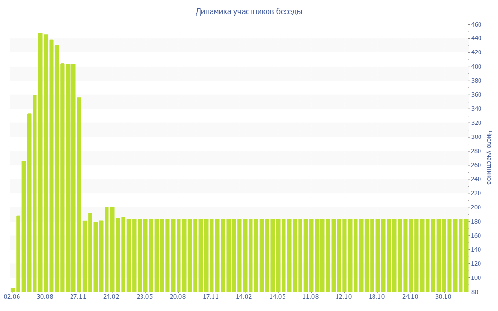Select the 23.05 date label

click(x=144, y=296)
